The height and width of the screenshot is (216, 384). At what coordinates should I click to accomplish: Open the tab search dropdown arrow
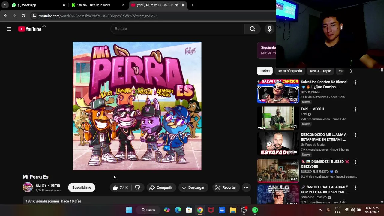point(5,5)
